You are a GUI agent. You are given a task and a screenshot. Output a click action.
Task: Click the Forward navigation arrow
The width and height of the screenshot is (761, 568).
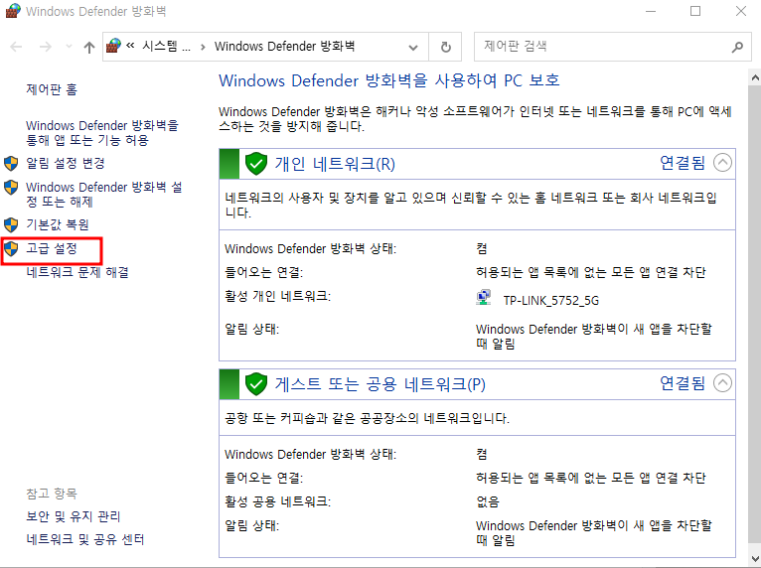click(x=45, y=47)
